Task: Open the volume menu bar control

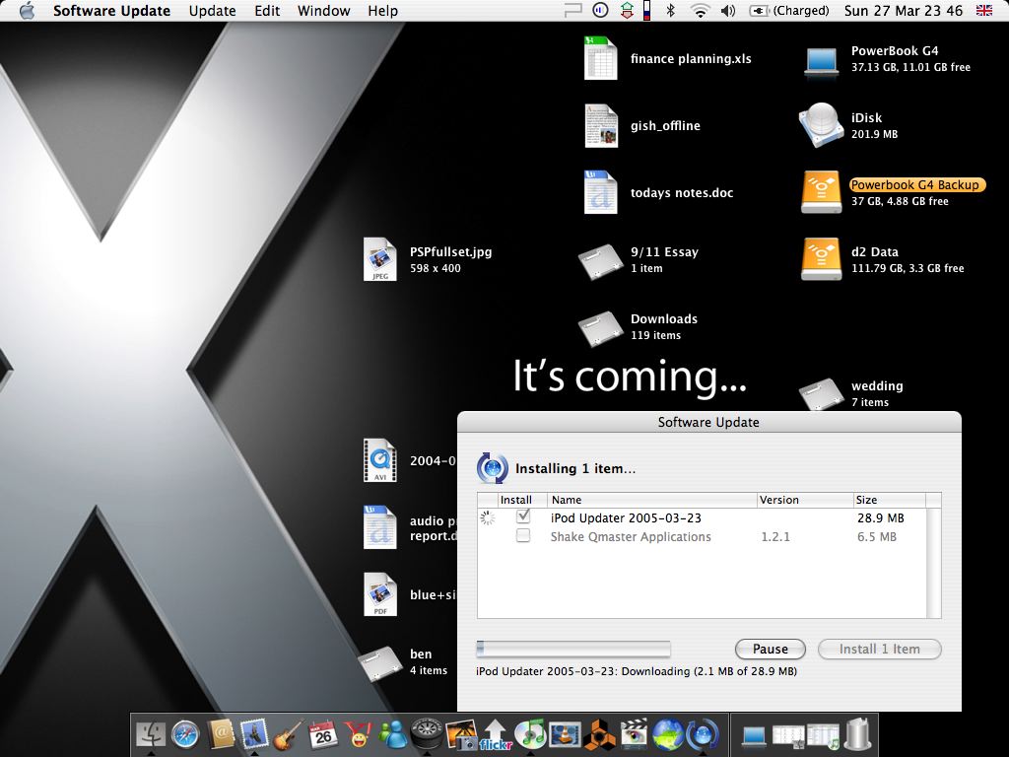Action: click(728, 11)
